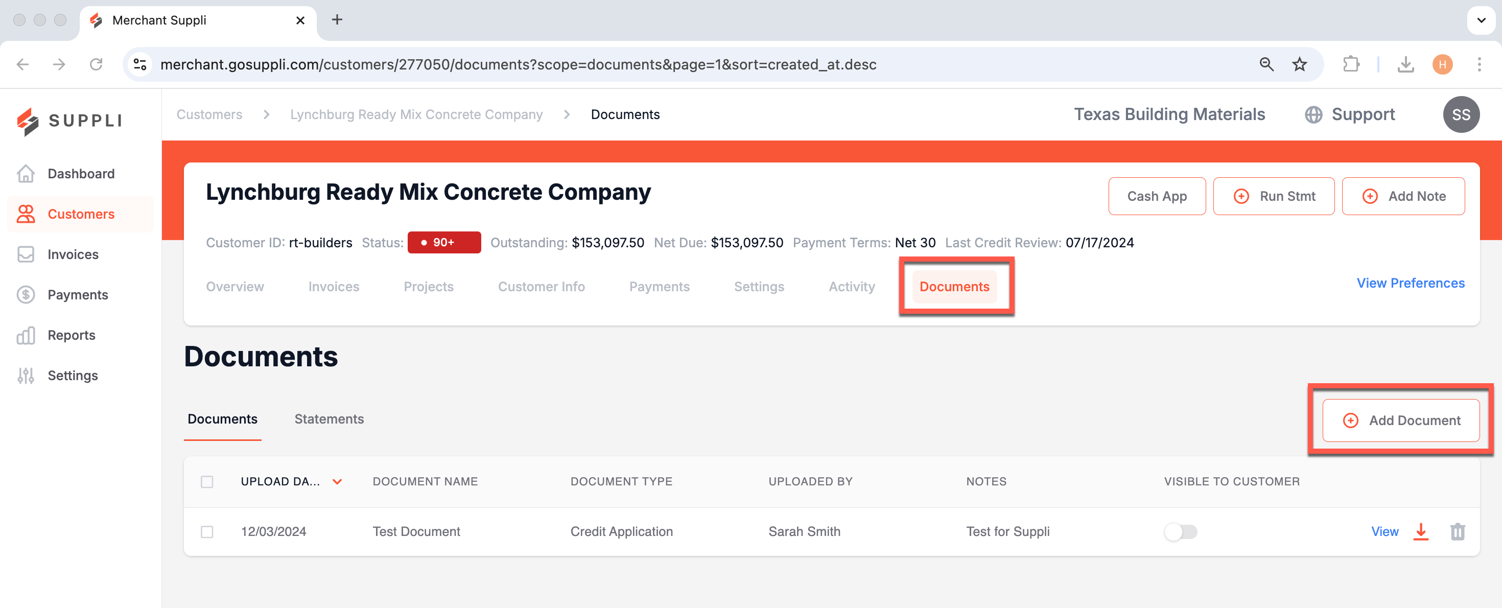The width and height of the screenshot is (1502, 608).
Task: Open Reports in the sidebar
Action: coord(71,335)
